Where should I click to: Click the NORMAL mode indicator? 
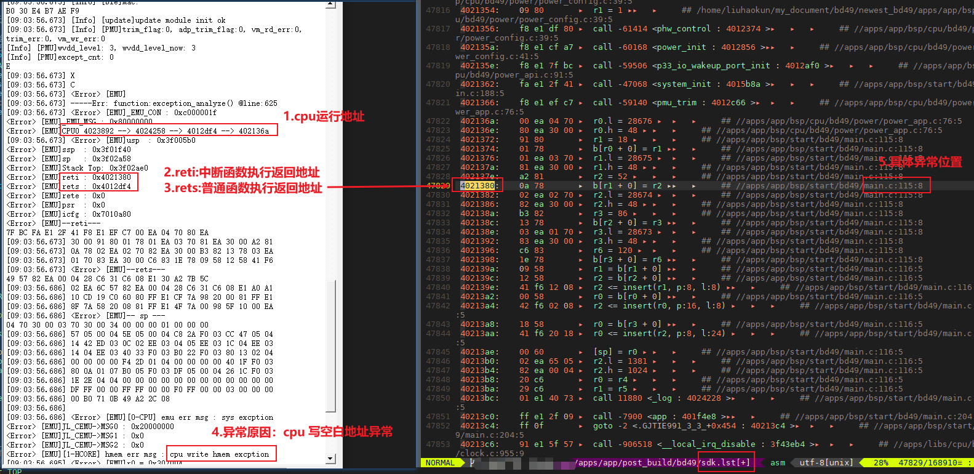(440, 462)
